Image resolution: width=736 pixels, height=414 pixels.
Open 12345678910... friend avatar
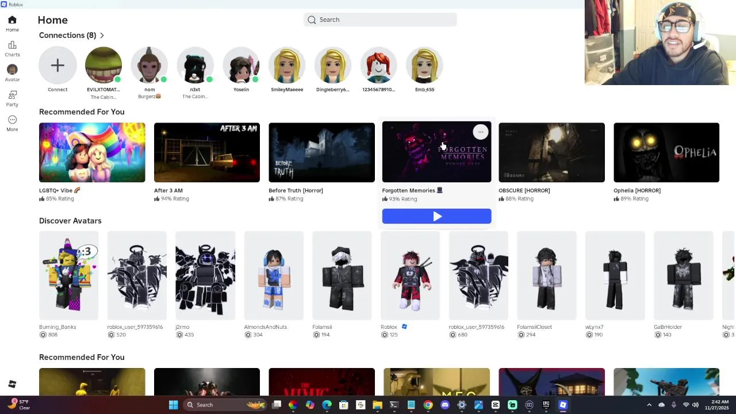coord(379,66)
